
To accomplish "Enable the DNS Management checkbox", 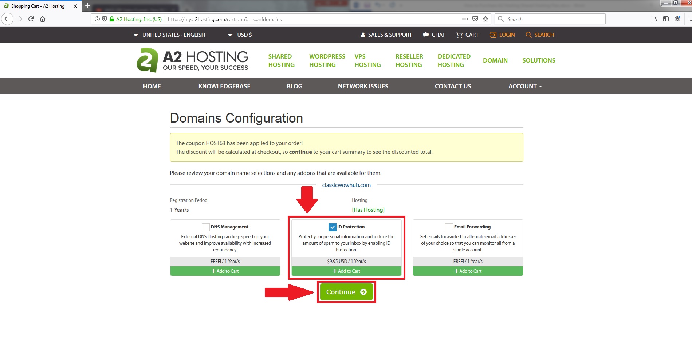I will click(206, 227).
